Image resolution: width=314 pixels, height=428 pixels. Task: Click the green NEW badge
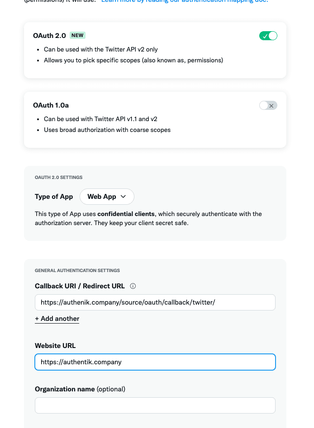click(78, 35)
